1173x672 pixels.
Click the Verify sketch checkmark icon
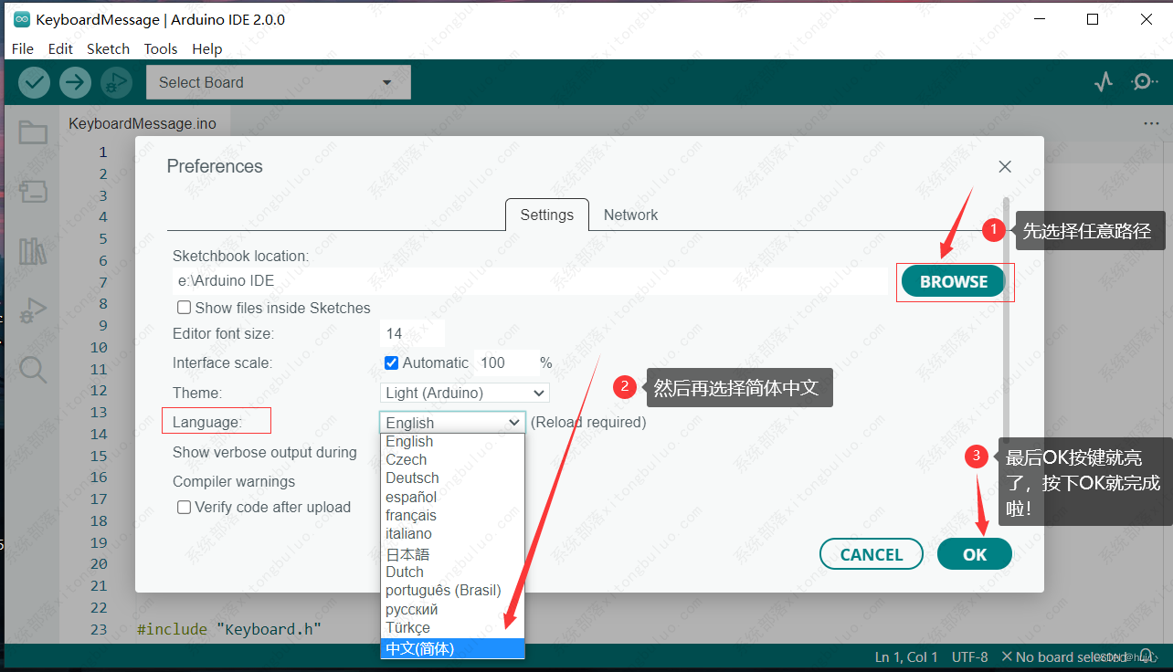point(34,82)
